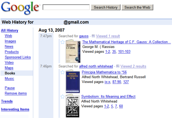Star the Principia Mathematica entry

(x=62, y=72)
